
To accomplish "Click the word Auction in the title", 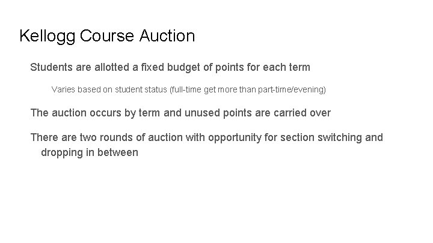I will click(x=167, y=35).
